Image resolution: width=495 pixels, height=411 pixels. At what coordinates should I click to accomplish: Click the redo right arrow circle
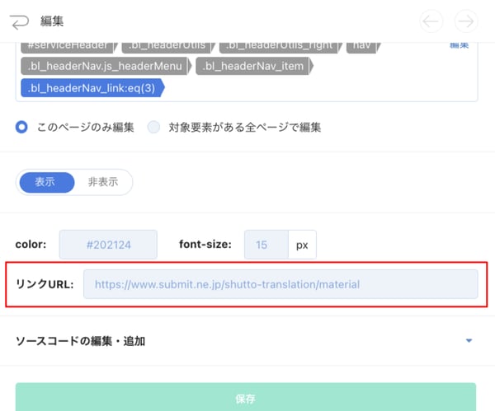466,21
